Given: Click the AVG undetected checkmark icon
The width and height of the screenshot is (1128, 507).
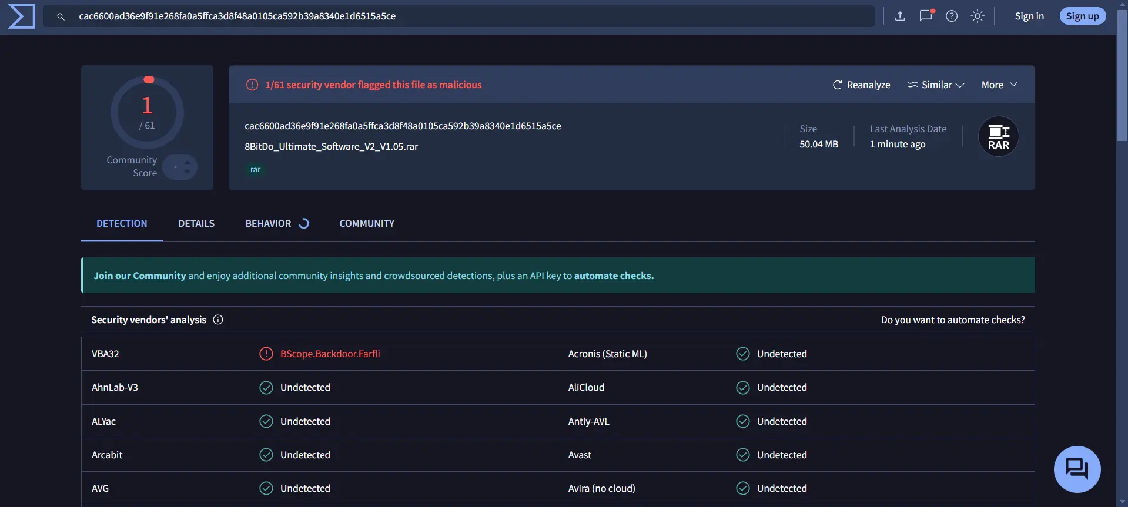Looking at the screenshot, I should [x=266, y=488].
